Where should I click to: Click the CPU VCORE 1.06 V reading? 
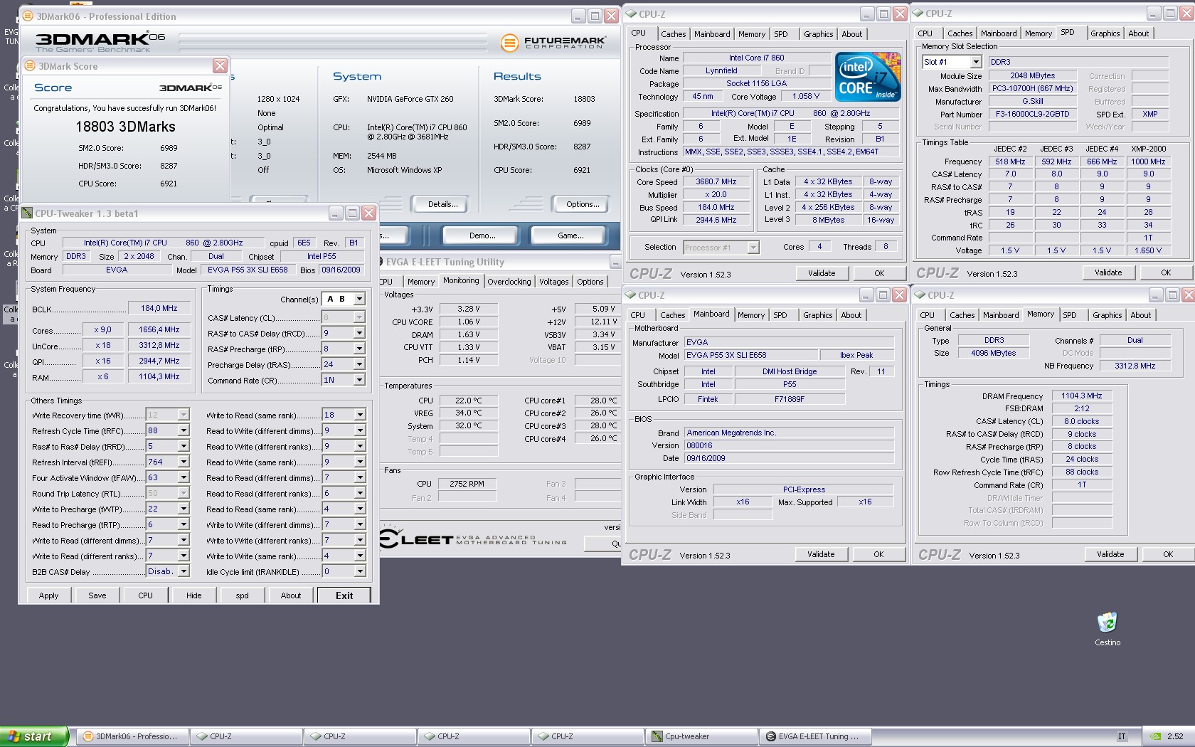click(x=468, y=322)
